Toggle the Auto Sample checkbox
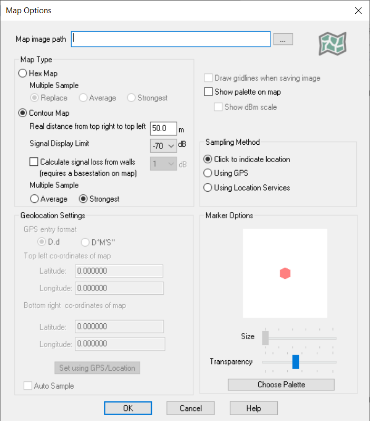The width and height of the screenshot is (370, 421). [28, 386]
